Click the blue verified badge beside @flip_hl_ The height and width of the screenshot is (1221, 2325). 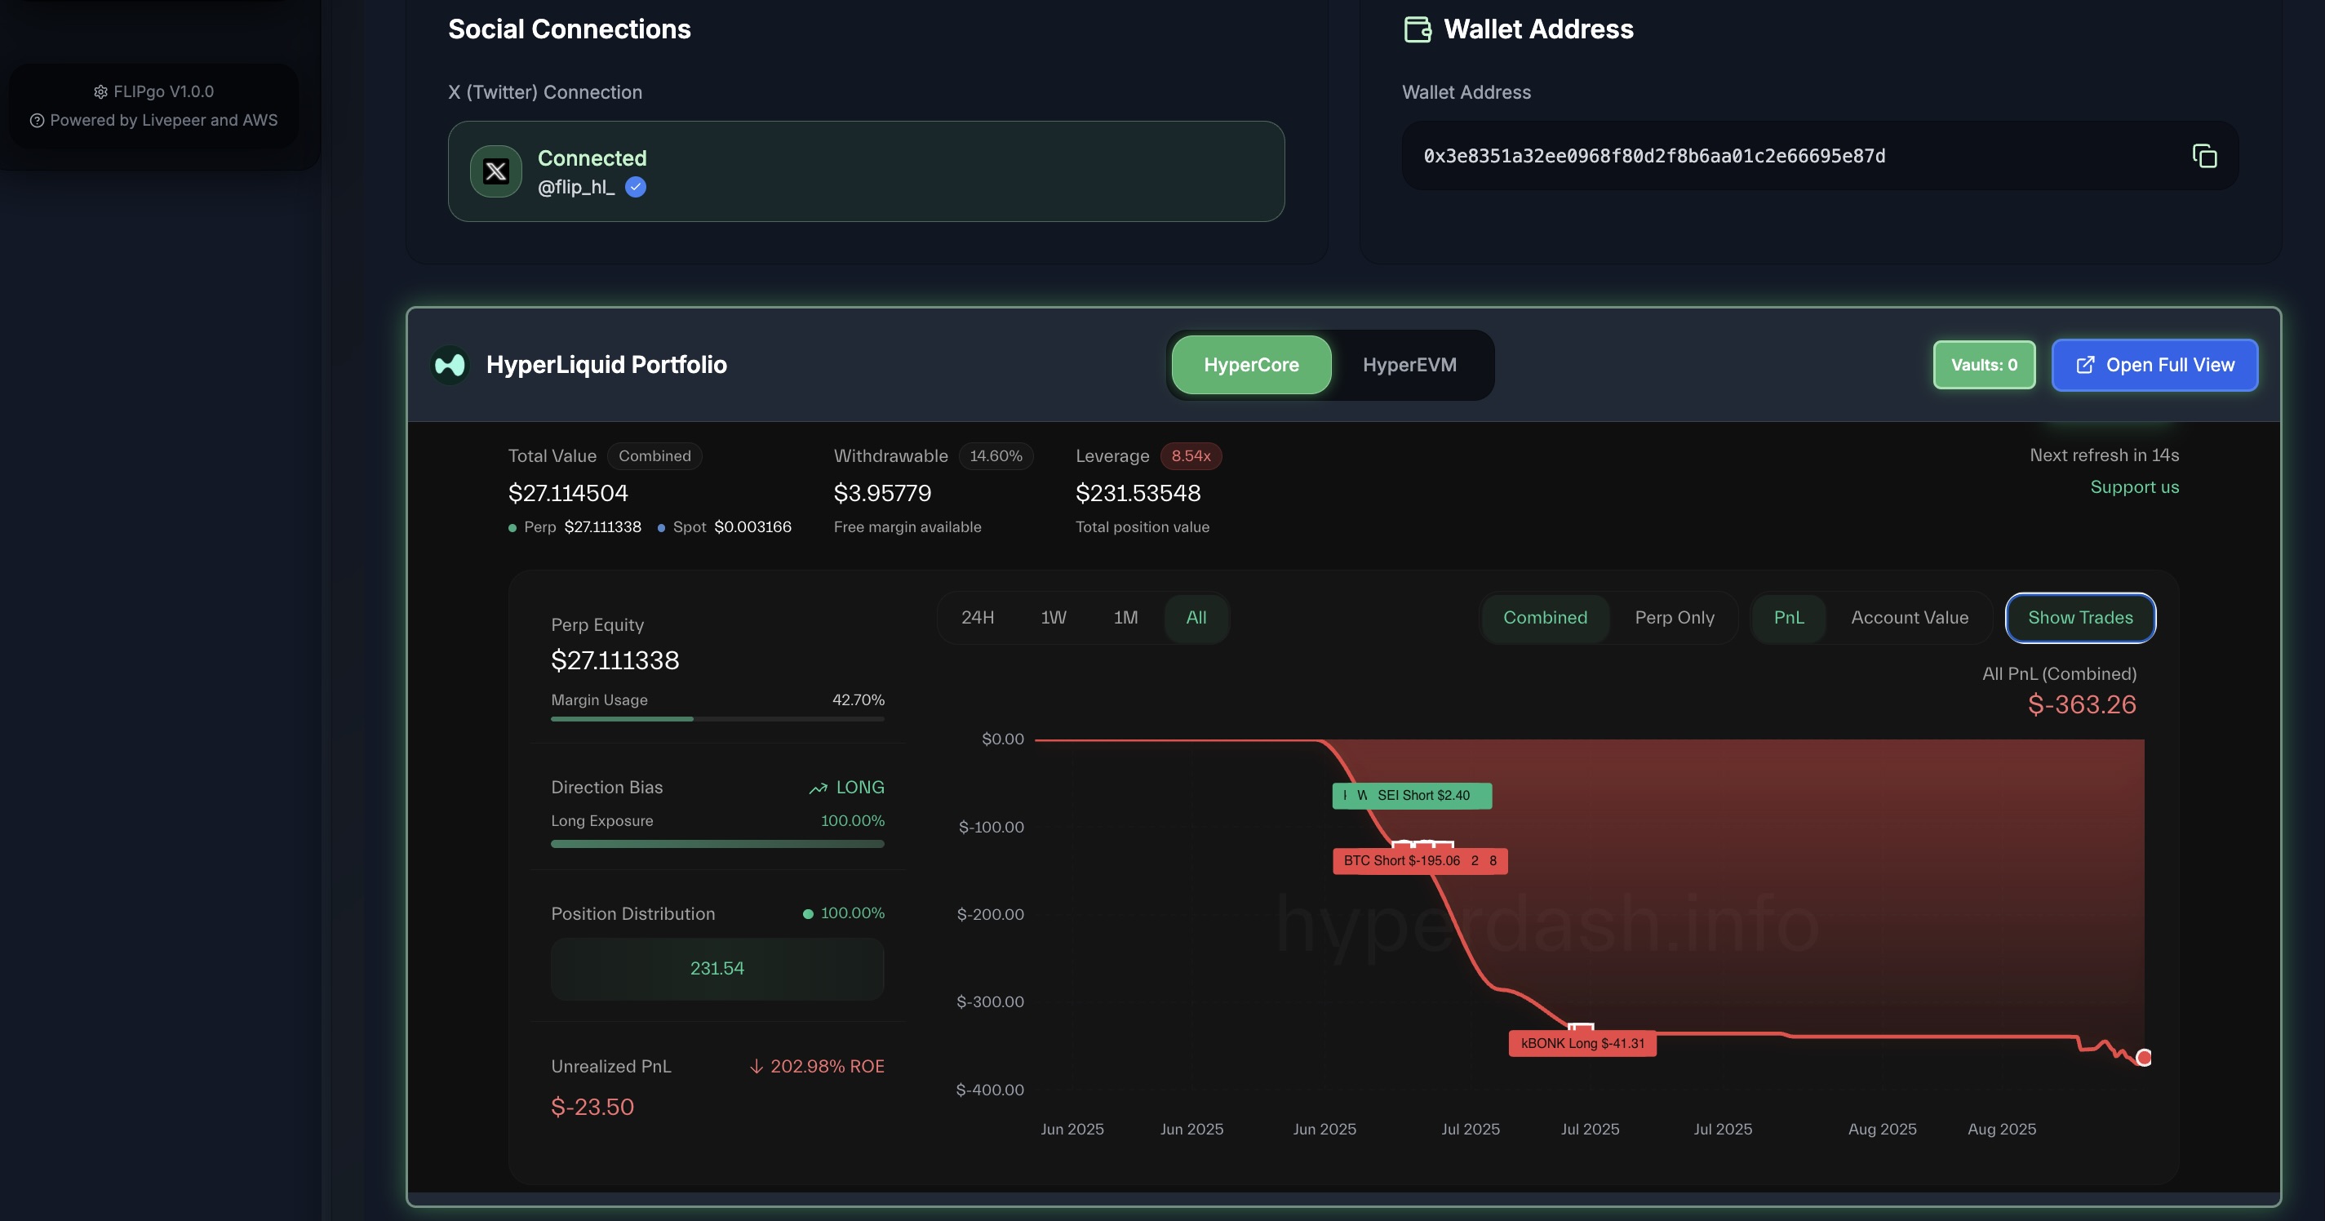pyautogui.click(x=636, y=187)
